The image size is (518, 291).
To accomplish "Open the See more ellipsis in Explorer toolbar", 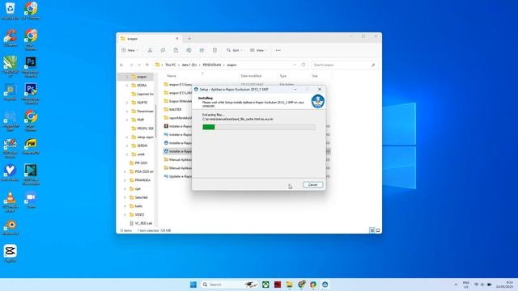I will tap(278, 50).
